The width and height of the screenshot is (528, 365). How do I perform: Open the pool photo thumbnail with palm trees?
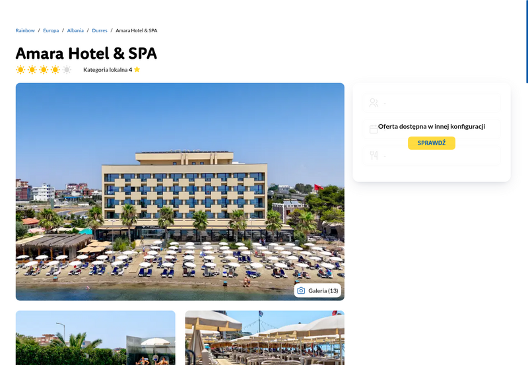(x=96, y=338)
